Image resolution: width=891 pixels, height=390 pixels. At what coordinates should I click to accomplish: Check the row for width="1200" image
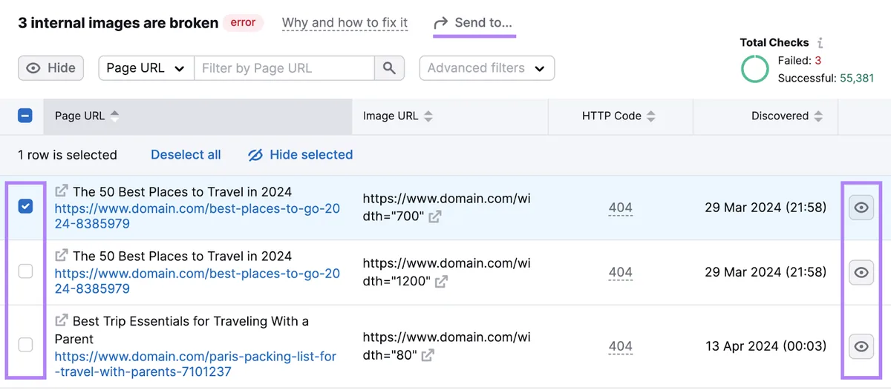click(25, 271)
